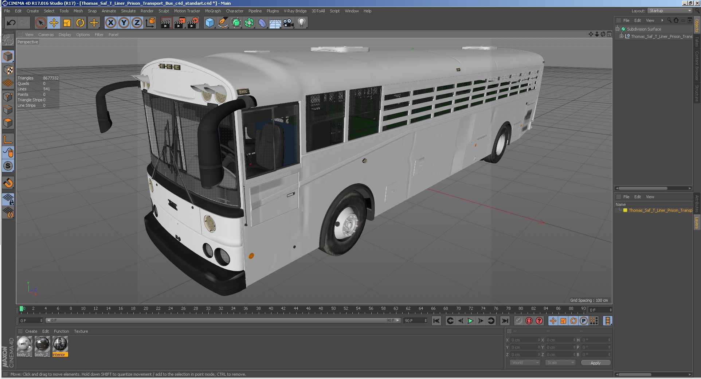Image resolution: width=701 pixels, height=379 pixels.
Task: Select Texture mode checkered cube icon
Action: tap(8, 70)
